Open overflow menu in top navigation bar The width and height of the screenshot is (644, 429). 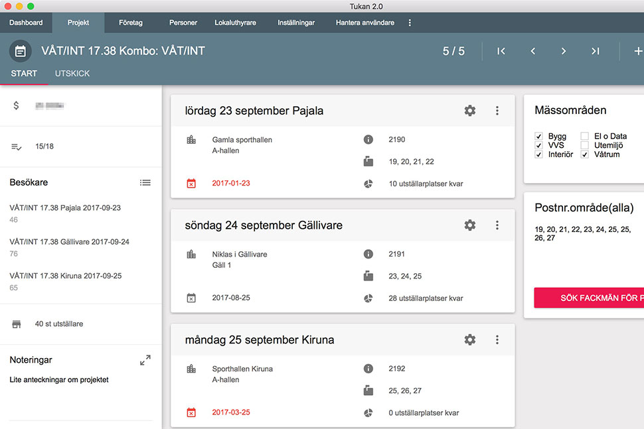pos(410,23)
